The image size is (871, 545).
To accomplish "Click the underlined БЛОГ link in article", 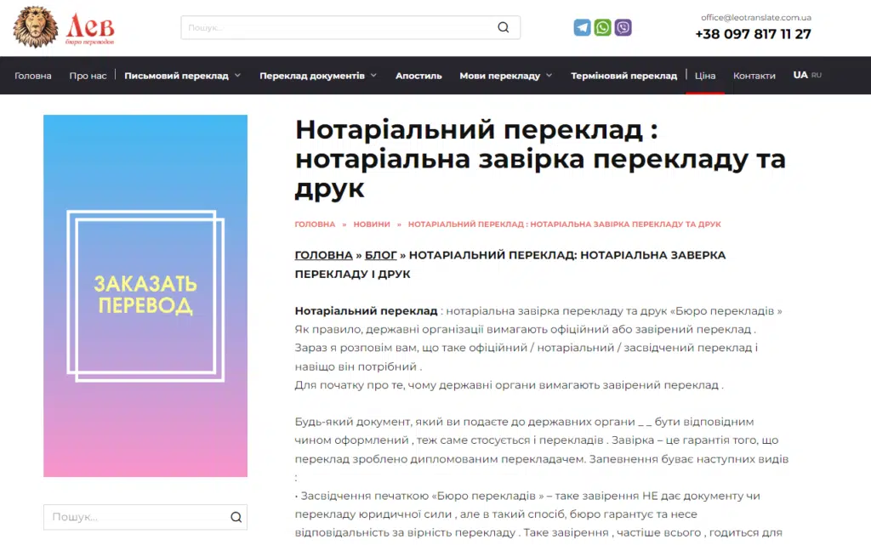I will point(381,255).
